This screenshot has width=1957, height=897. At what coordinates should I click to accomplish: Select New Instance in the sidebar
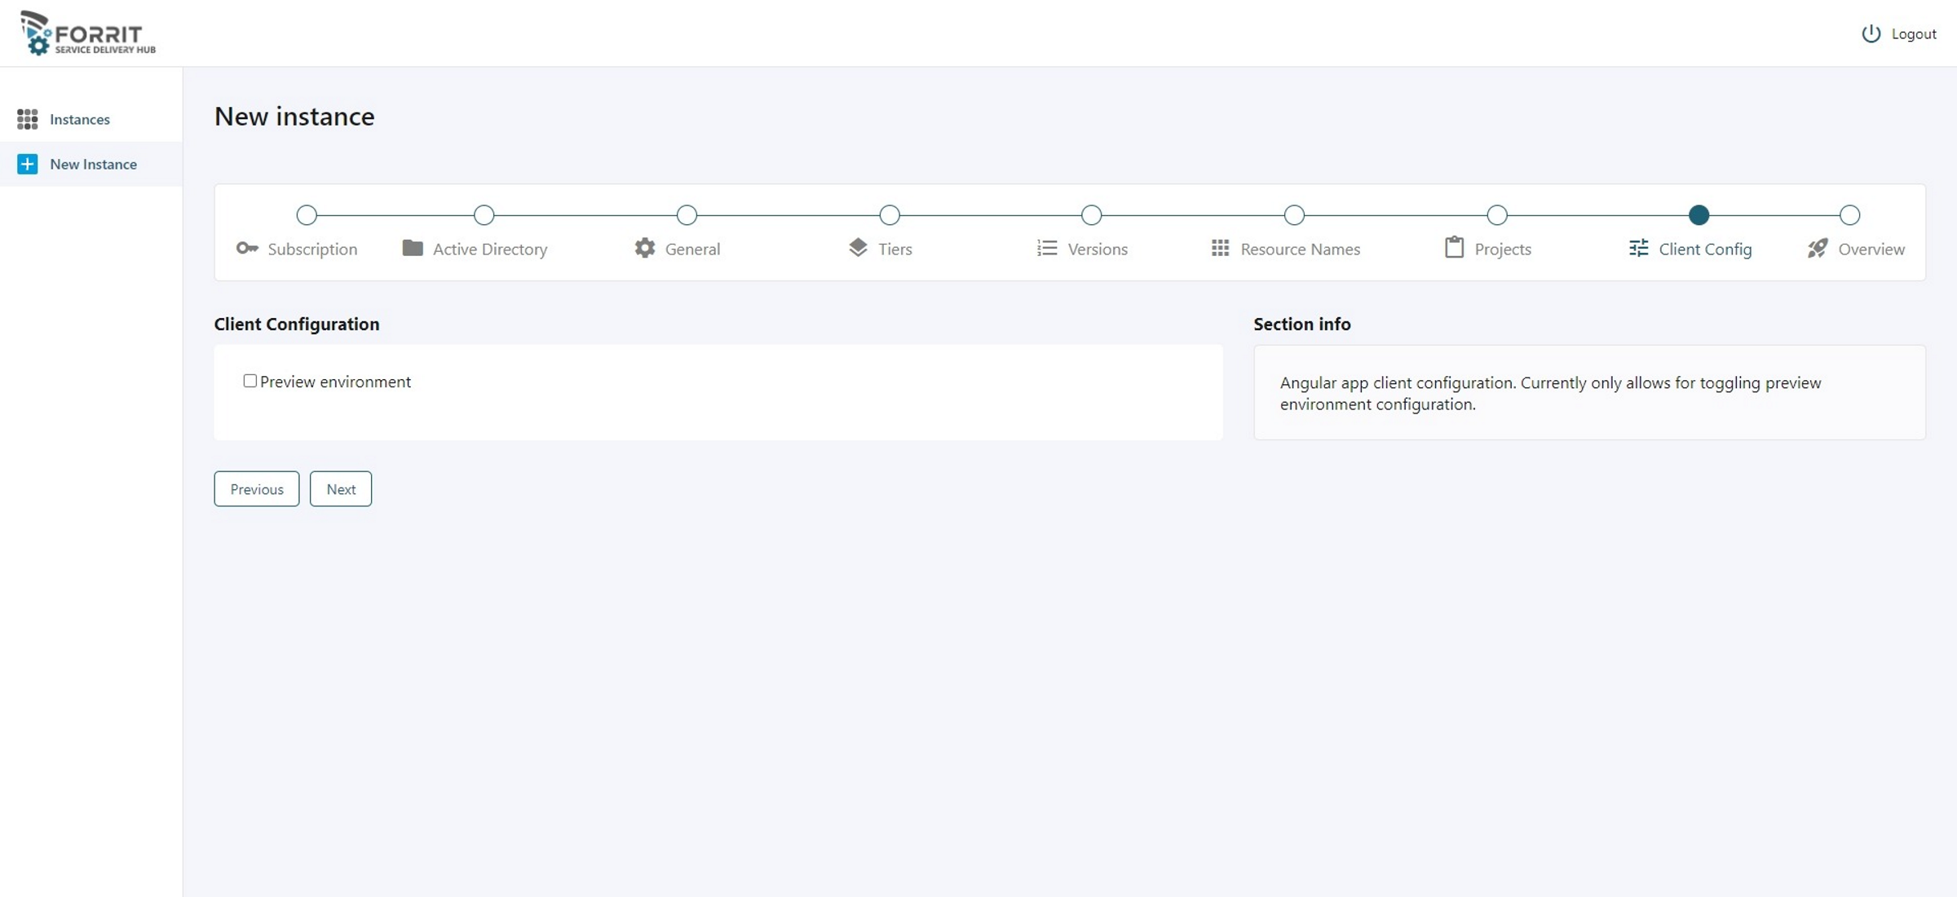point(93,164)
